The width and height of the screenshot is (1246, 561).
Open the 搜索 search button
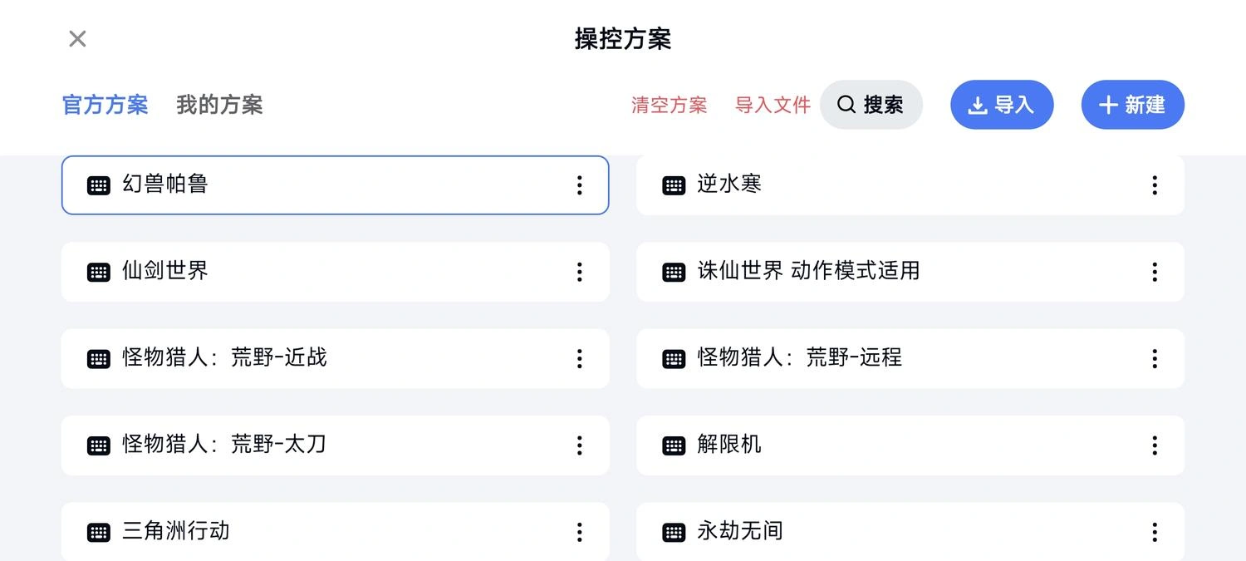(871, 105)
